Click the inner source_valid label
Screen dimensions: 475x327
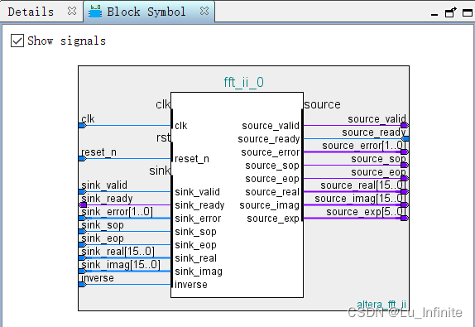271,126
